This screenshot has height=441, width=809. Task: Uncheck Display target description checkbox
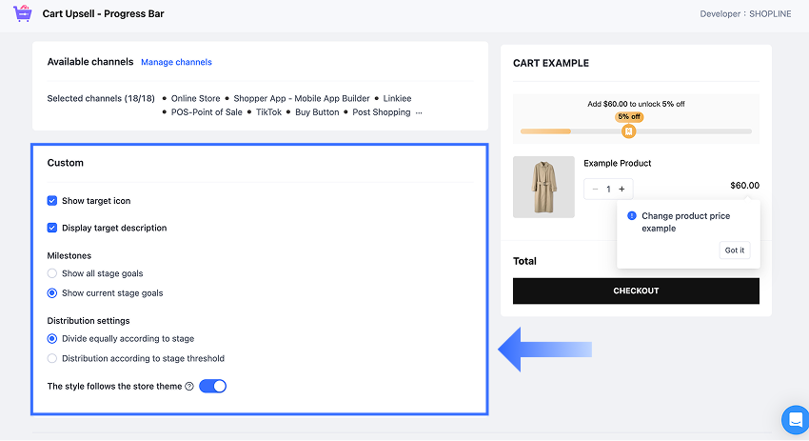[52, 228]
